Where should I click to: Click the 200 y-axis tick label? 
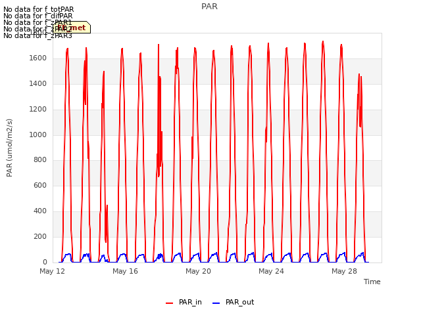[40, 236]
